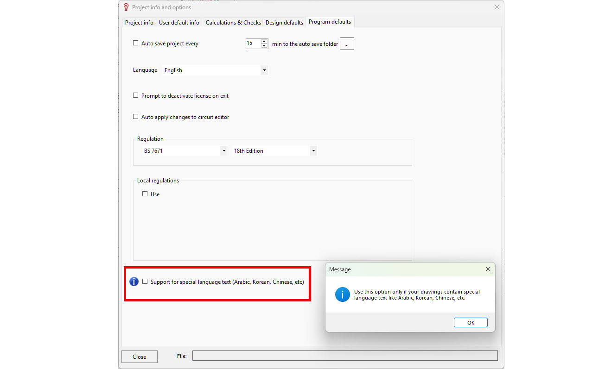
Task: Enable the Use local regulations checkbox
Action: [x=145, y=194]
